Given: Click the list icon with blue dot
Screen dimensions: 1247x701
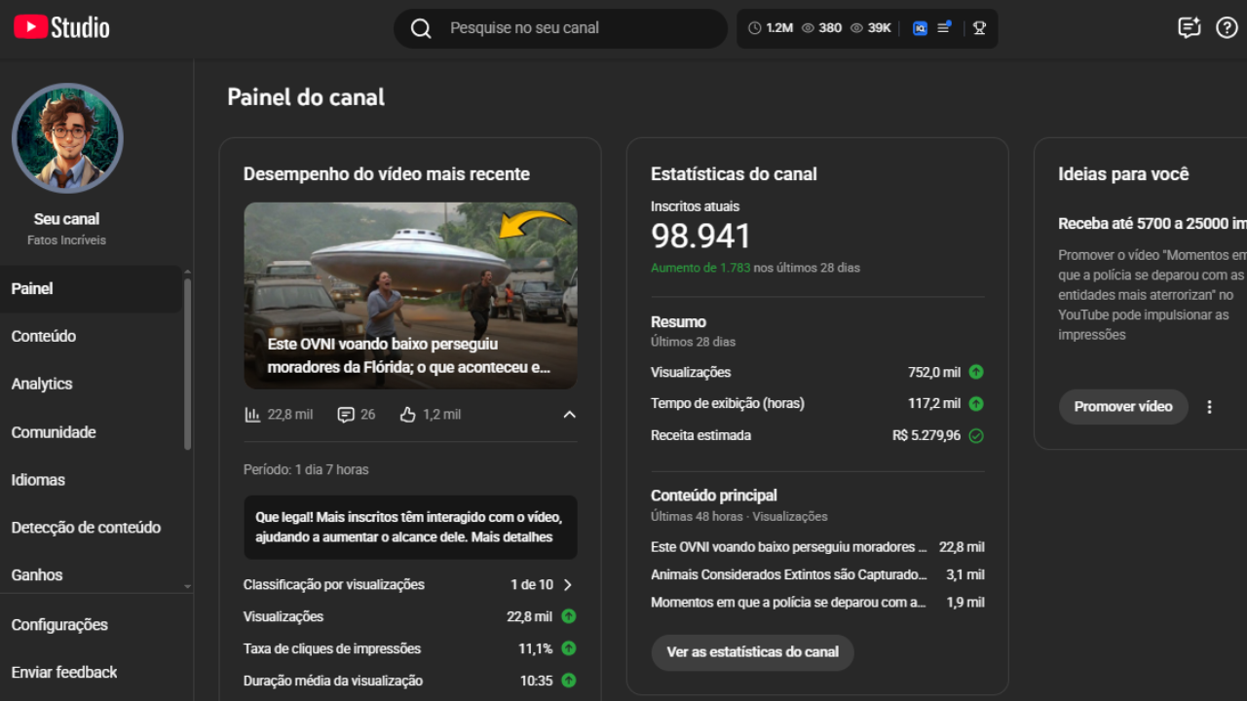Looking at the screenshot, I should click(944, 27).
